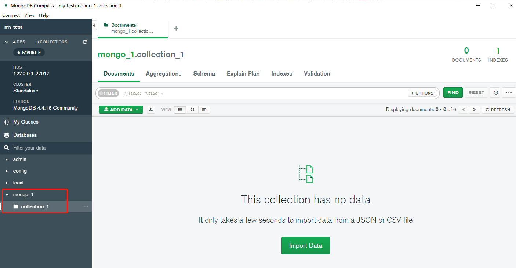Expand the query OPTIONS
This screenshot has width=516, height=268.
tap(423, 93)
